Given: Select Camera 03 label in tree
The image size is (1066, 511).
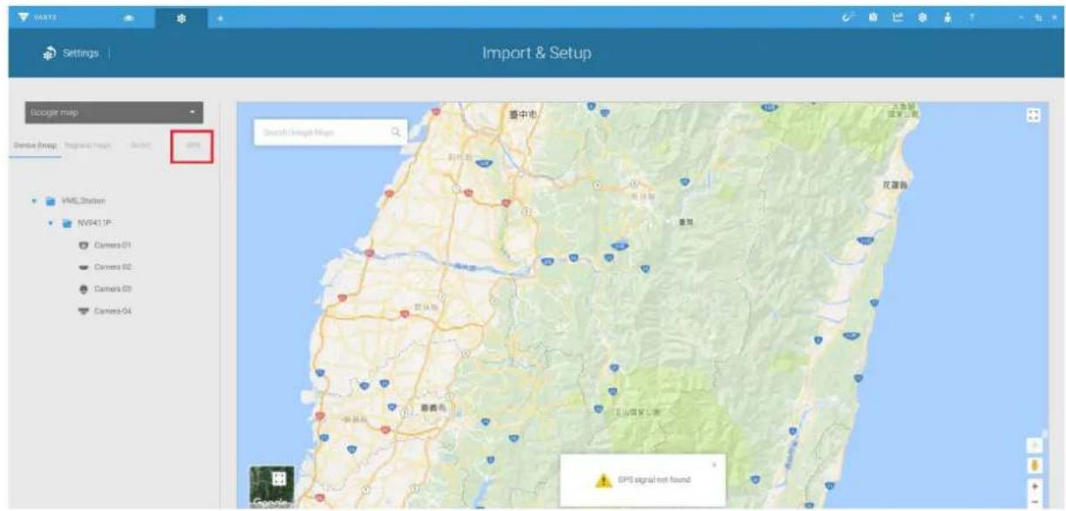Looking at the screenshot, I should pyautogui.click(x=112, y=289).
